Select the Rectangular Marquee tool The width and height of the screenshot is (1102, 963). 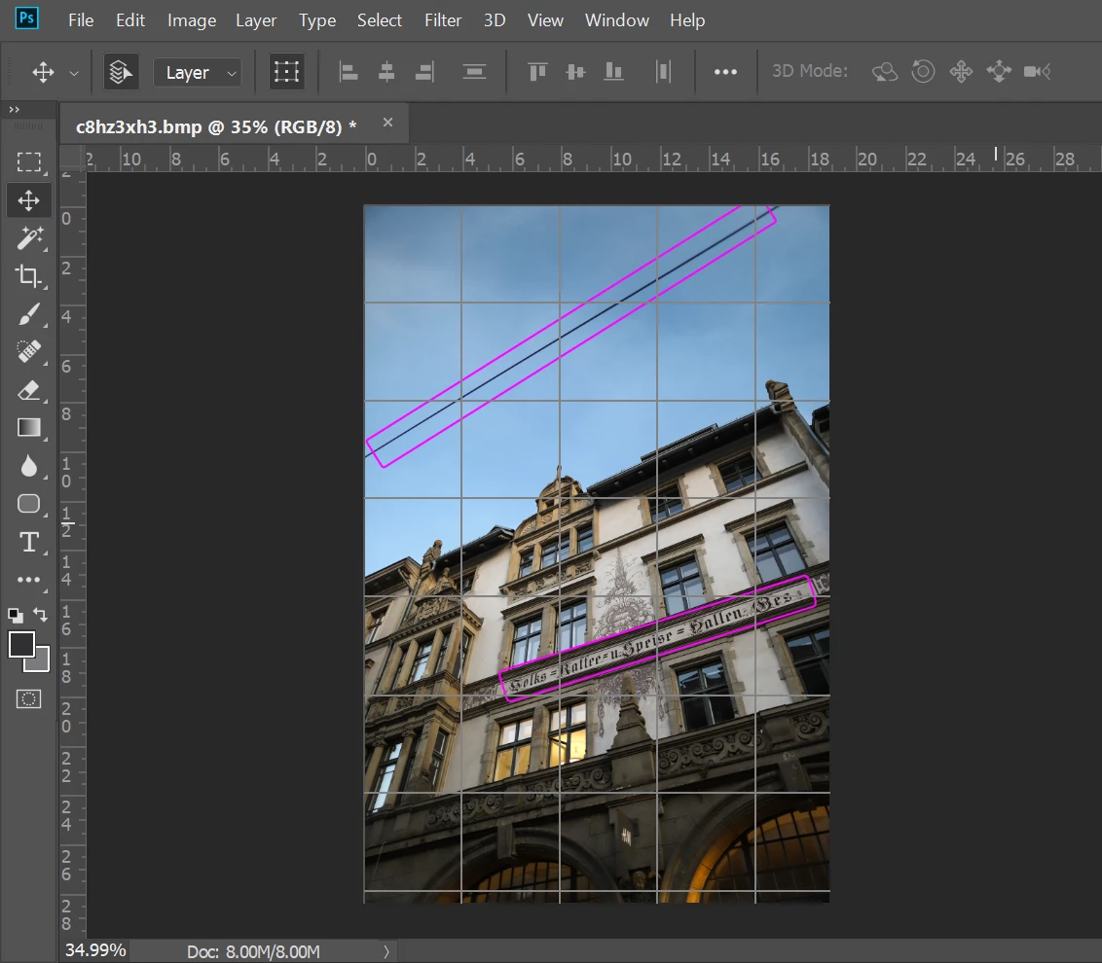pyautogui.click(x=29, y=162)
